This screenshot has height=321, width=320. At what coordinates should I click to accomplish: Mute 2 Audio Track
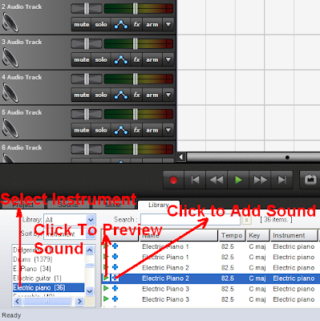pos(82,25)
